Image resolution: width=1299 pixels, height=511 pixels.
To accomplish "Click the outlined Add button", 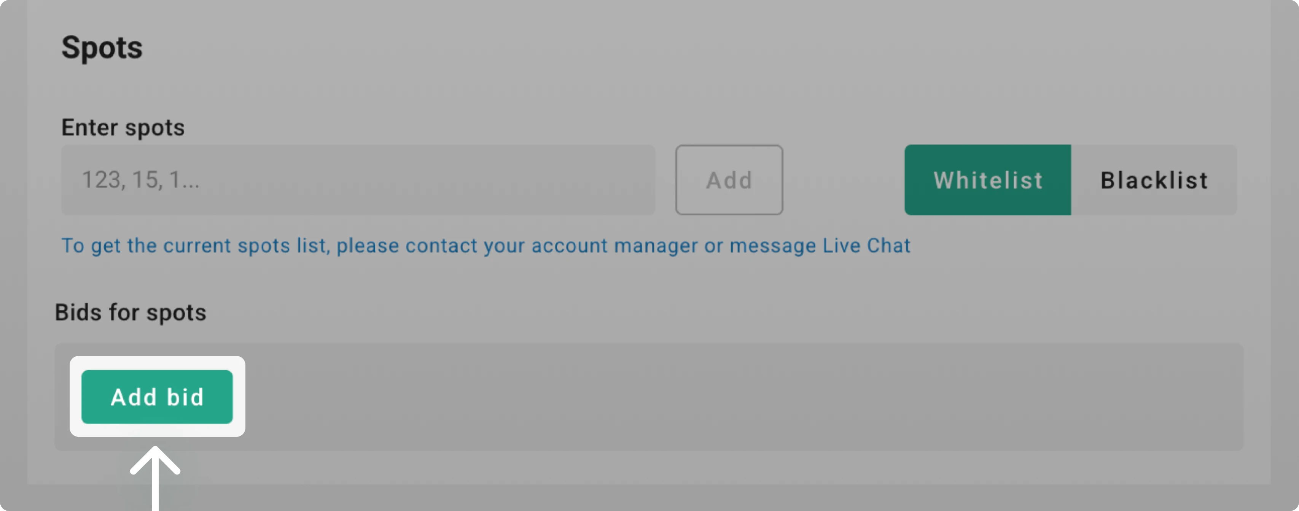I will pyautogui.click(x=729, y=180).
